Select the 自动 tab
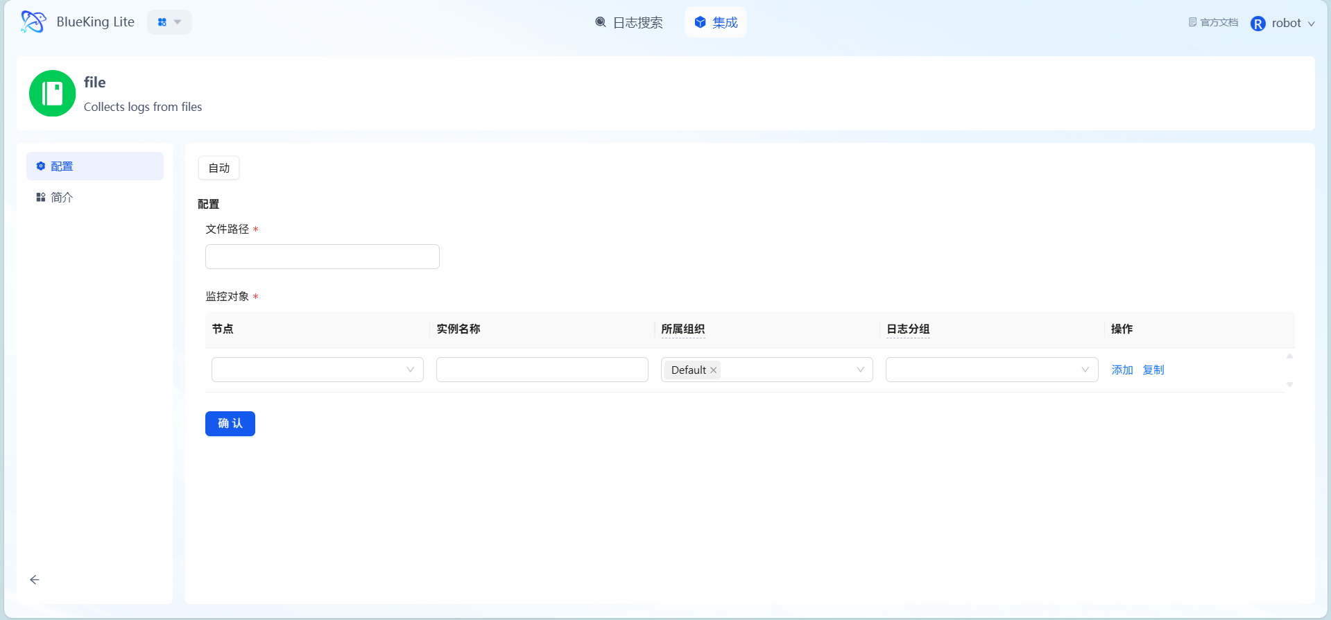This screenshot has height=620, width=1331. [x=219, y=168]
